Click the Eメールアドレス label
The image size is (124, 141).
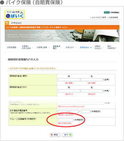click(x=16, y=102)
